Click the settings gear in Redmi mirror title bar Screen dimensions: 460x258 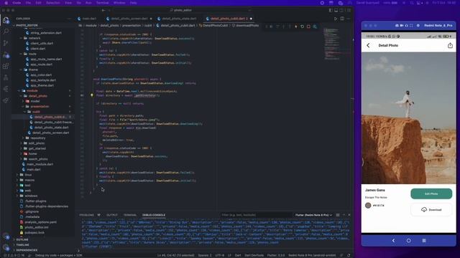(x=418, y=26)
